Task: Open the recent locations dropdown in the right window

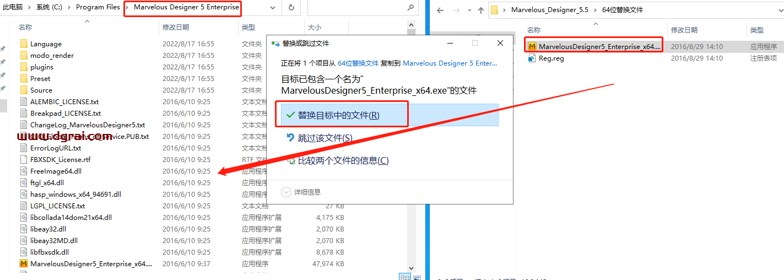Action: coord(469,10)
